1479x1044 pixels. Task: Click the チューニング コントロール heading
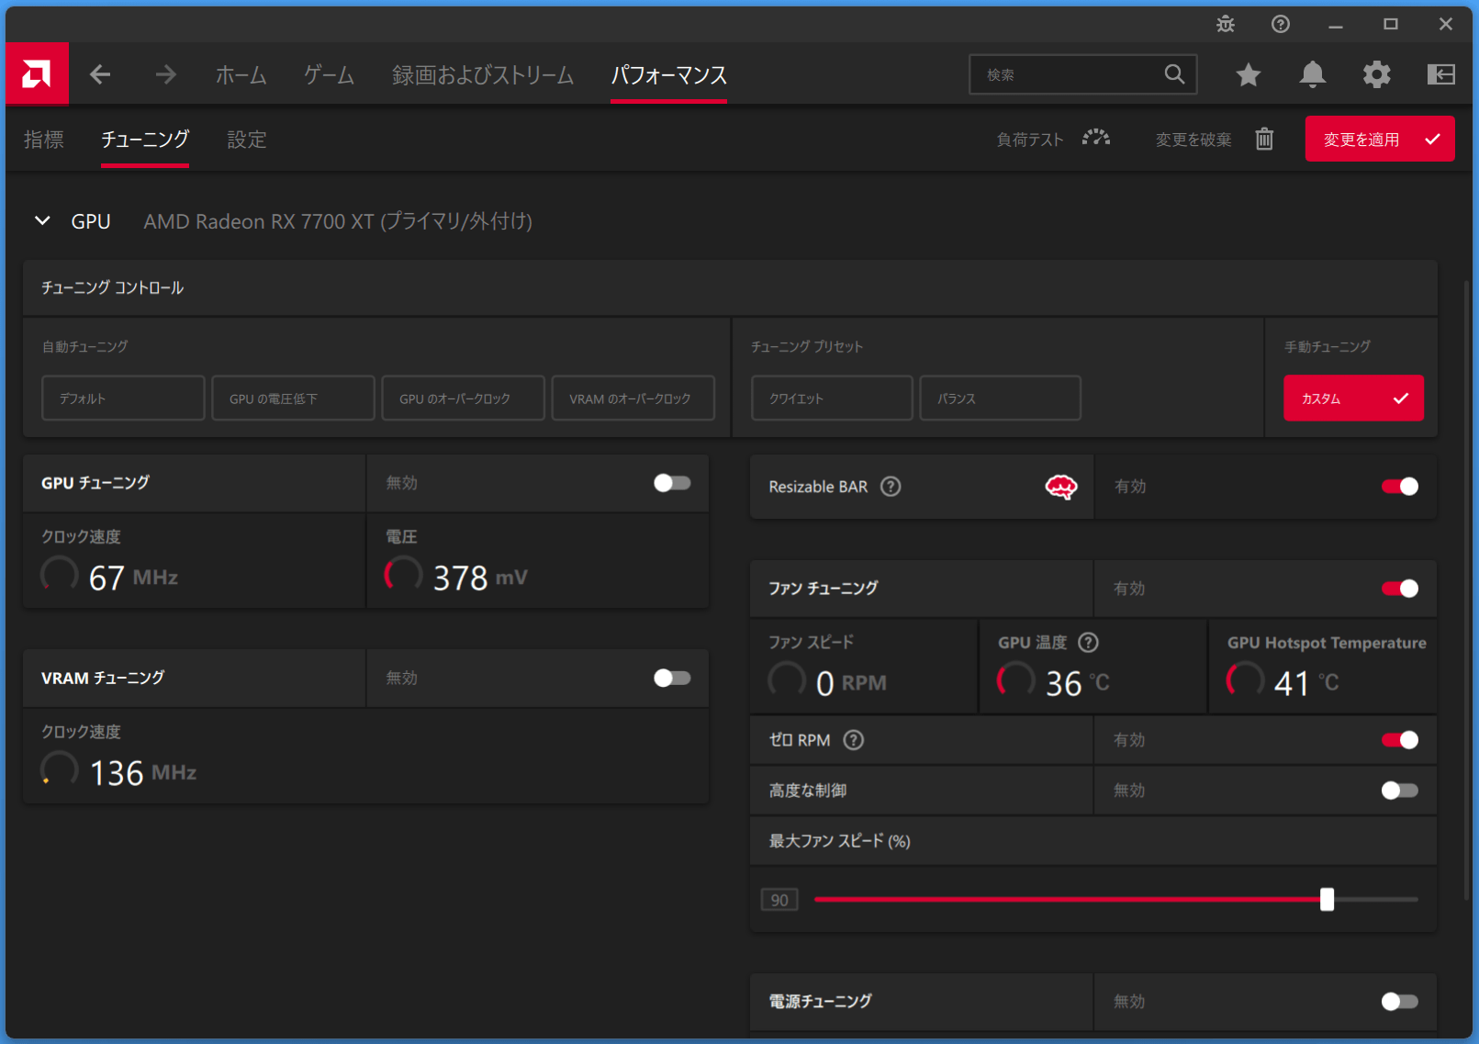112,288
